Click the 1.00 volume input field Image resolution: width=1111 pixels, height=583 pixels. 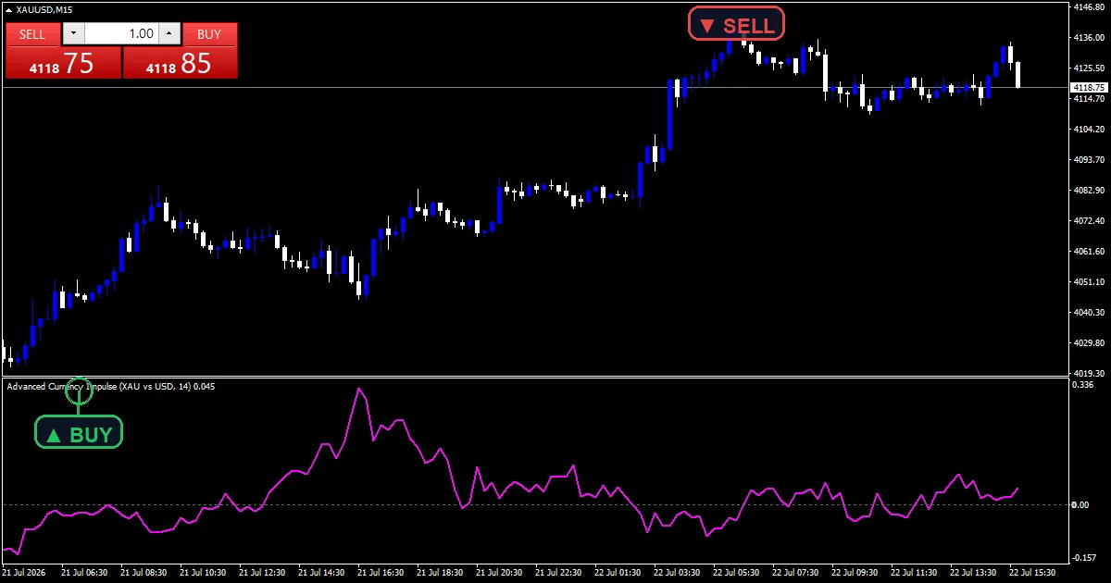(121, 34)
